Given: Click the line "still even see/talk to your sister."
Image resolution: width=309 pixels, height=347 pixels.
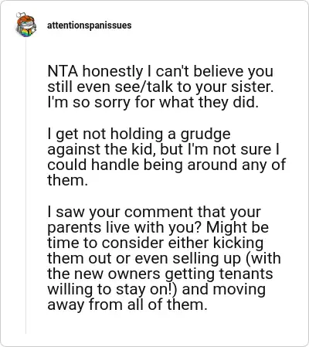Looking at the screenshot, I should pyautogui.click(x=161, y=87).
